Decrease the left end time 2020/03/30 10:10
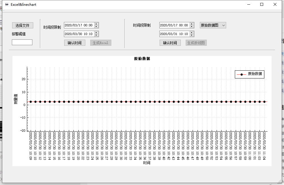Screen dimensions: 284x185 click(x=96, y=35)
